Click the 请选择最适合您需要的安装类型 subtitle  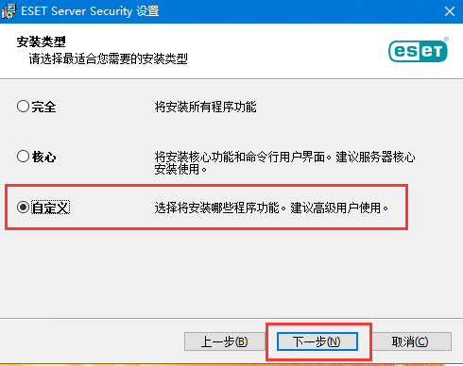click(108, 58)
